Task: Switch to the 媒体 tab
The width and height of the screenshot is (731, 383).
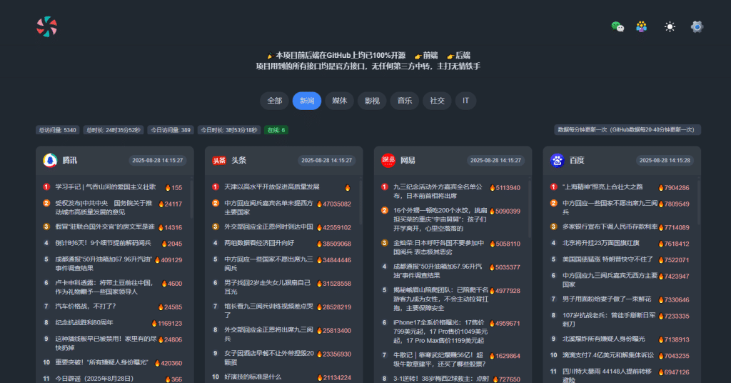Action: [x=339, y=101]
